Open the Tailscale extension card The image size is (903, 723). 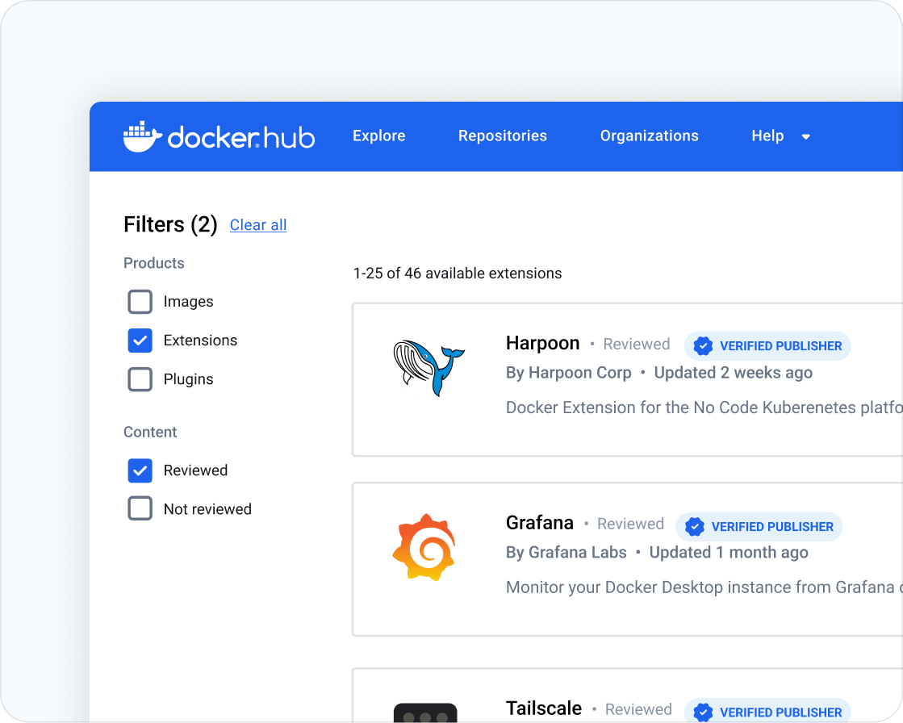(544, 708)
